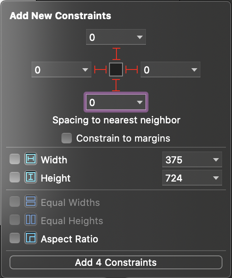
Task: Click the Equal Heights icon
Action: [x=31, y=219]
